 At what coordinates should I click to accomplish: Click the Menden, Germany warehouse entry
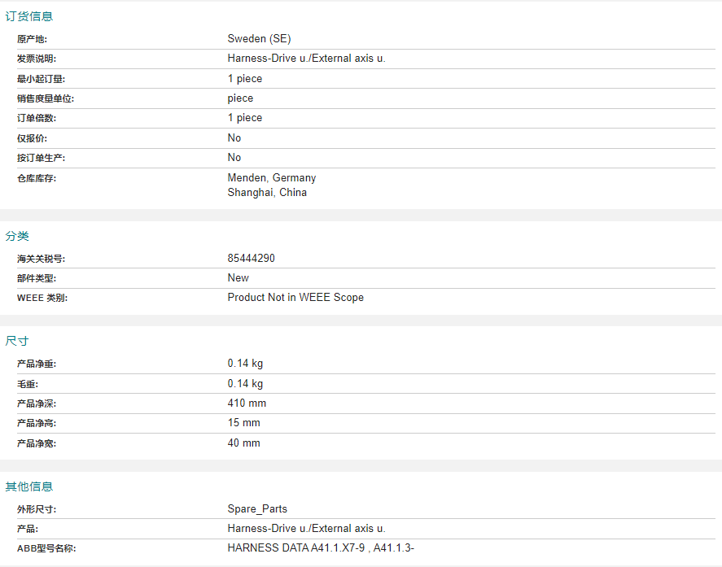tap(271, 177)
